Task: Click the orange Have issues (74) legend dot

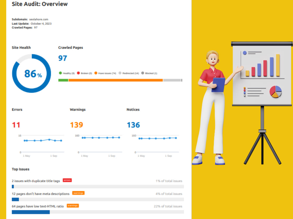Action: pyautogui.click(x=96, y=73)
